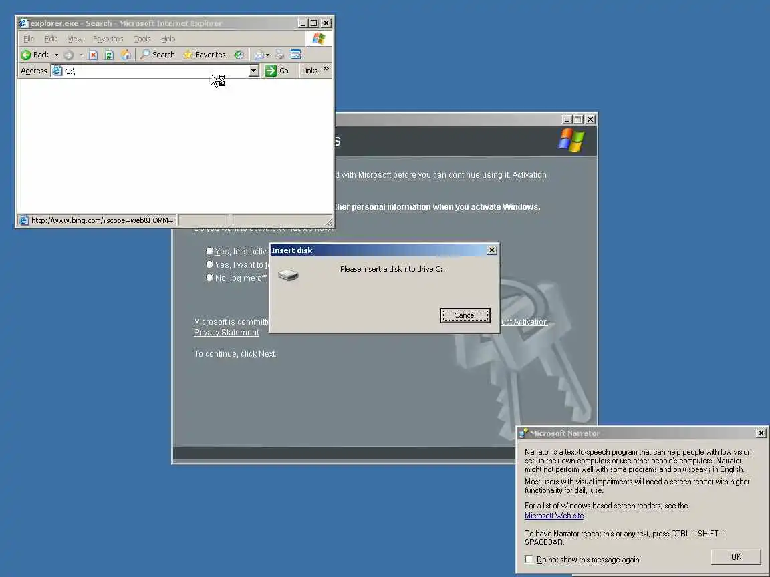Go back in Internet Explorer
770x577 pixels.
pos(35,55)
